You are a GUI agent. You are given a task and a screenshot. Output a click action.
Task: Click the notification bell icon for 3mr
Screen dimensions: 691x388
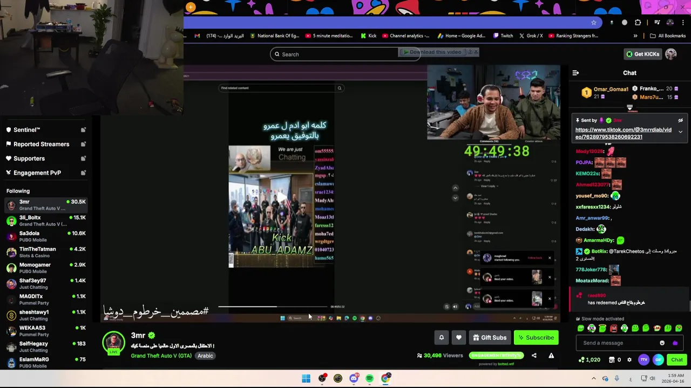pyautogui.click(x=441, y=337)
